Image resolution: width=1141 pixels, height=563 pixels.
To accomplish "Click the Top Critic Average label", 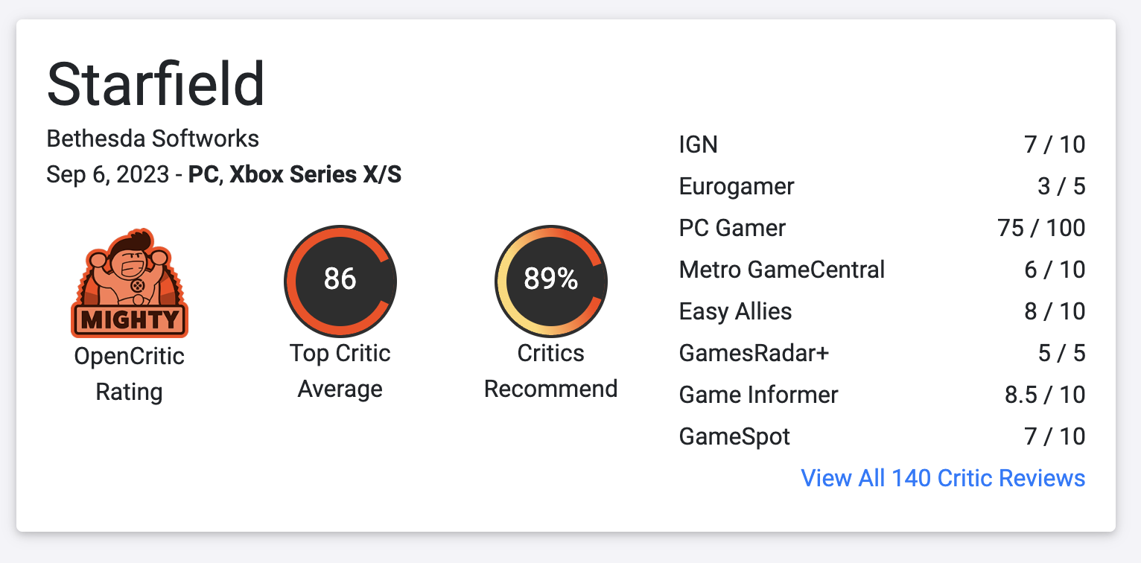I will 340,371.
